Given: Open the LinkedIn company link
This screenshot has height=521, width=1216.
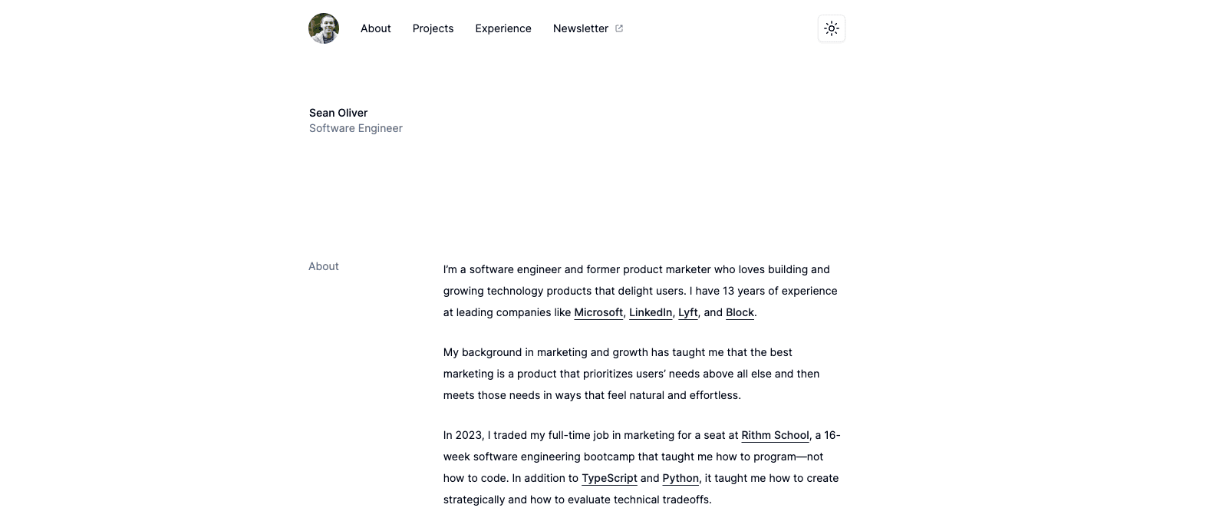Looking at the screenshot, I should [651, 312].
